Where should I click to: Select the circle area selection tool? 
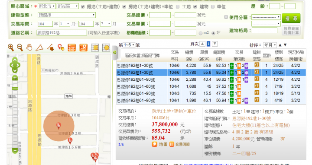[x=106, y=48]
